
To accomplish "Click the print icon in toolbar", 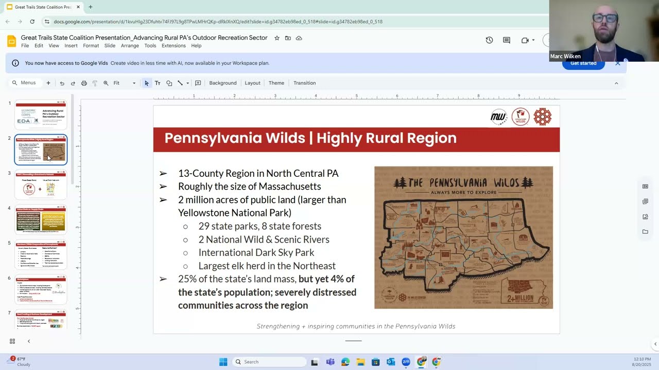I will [84, 83].
